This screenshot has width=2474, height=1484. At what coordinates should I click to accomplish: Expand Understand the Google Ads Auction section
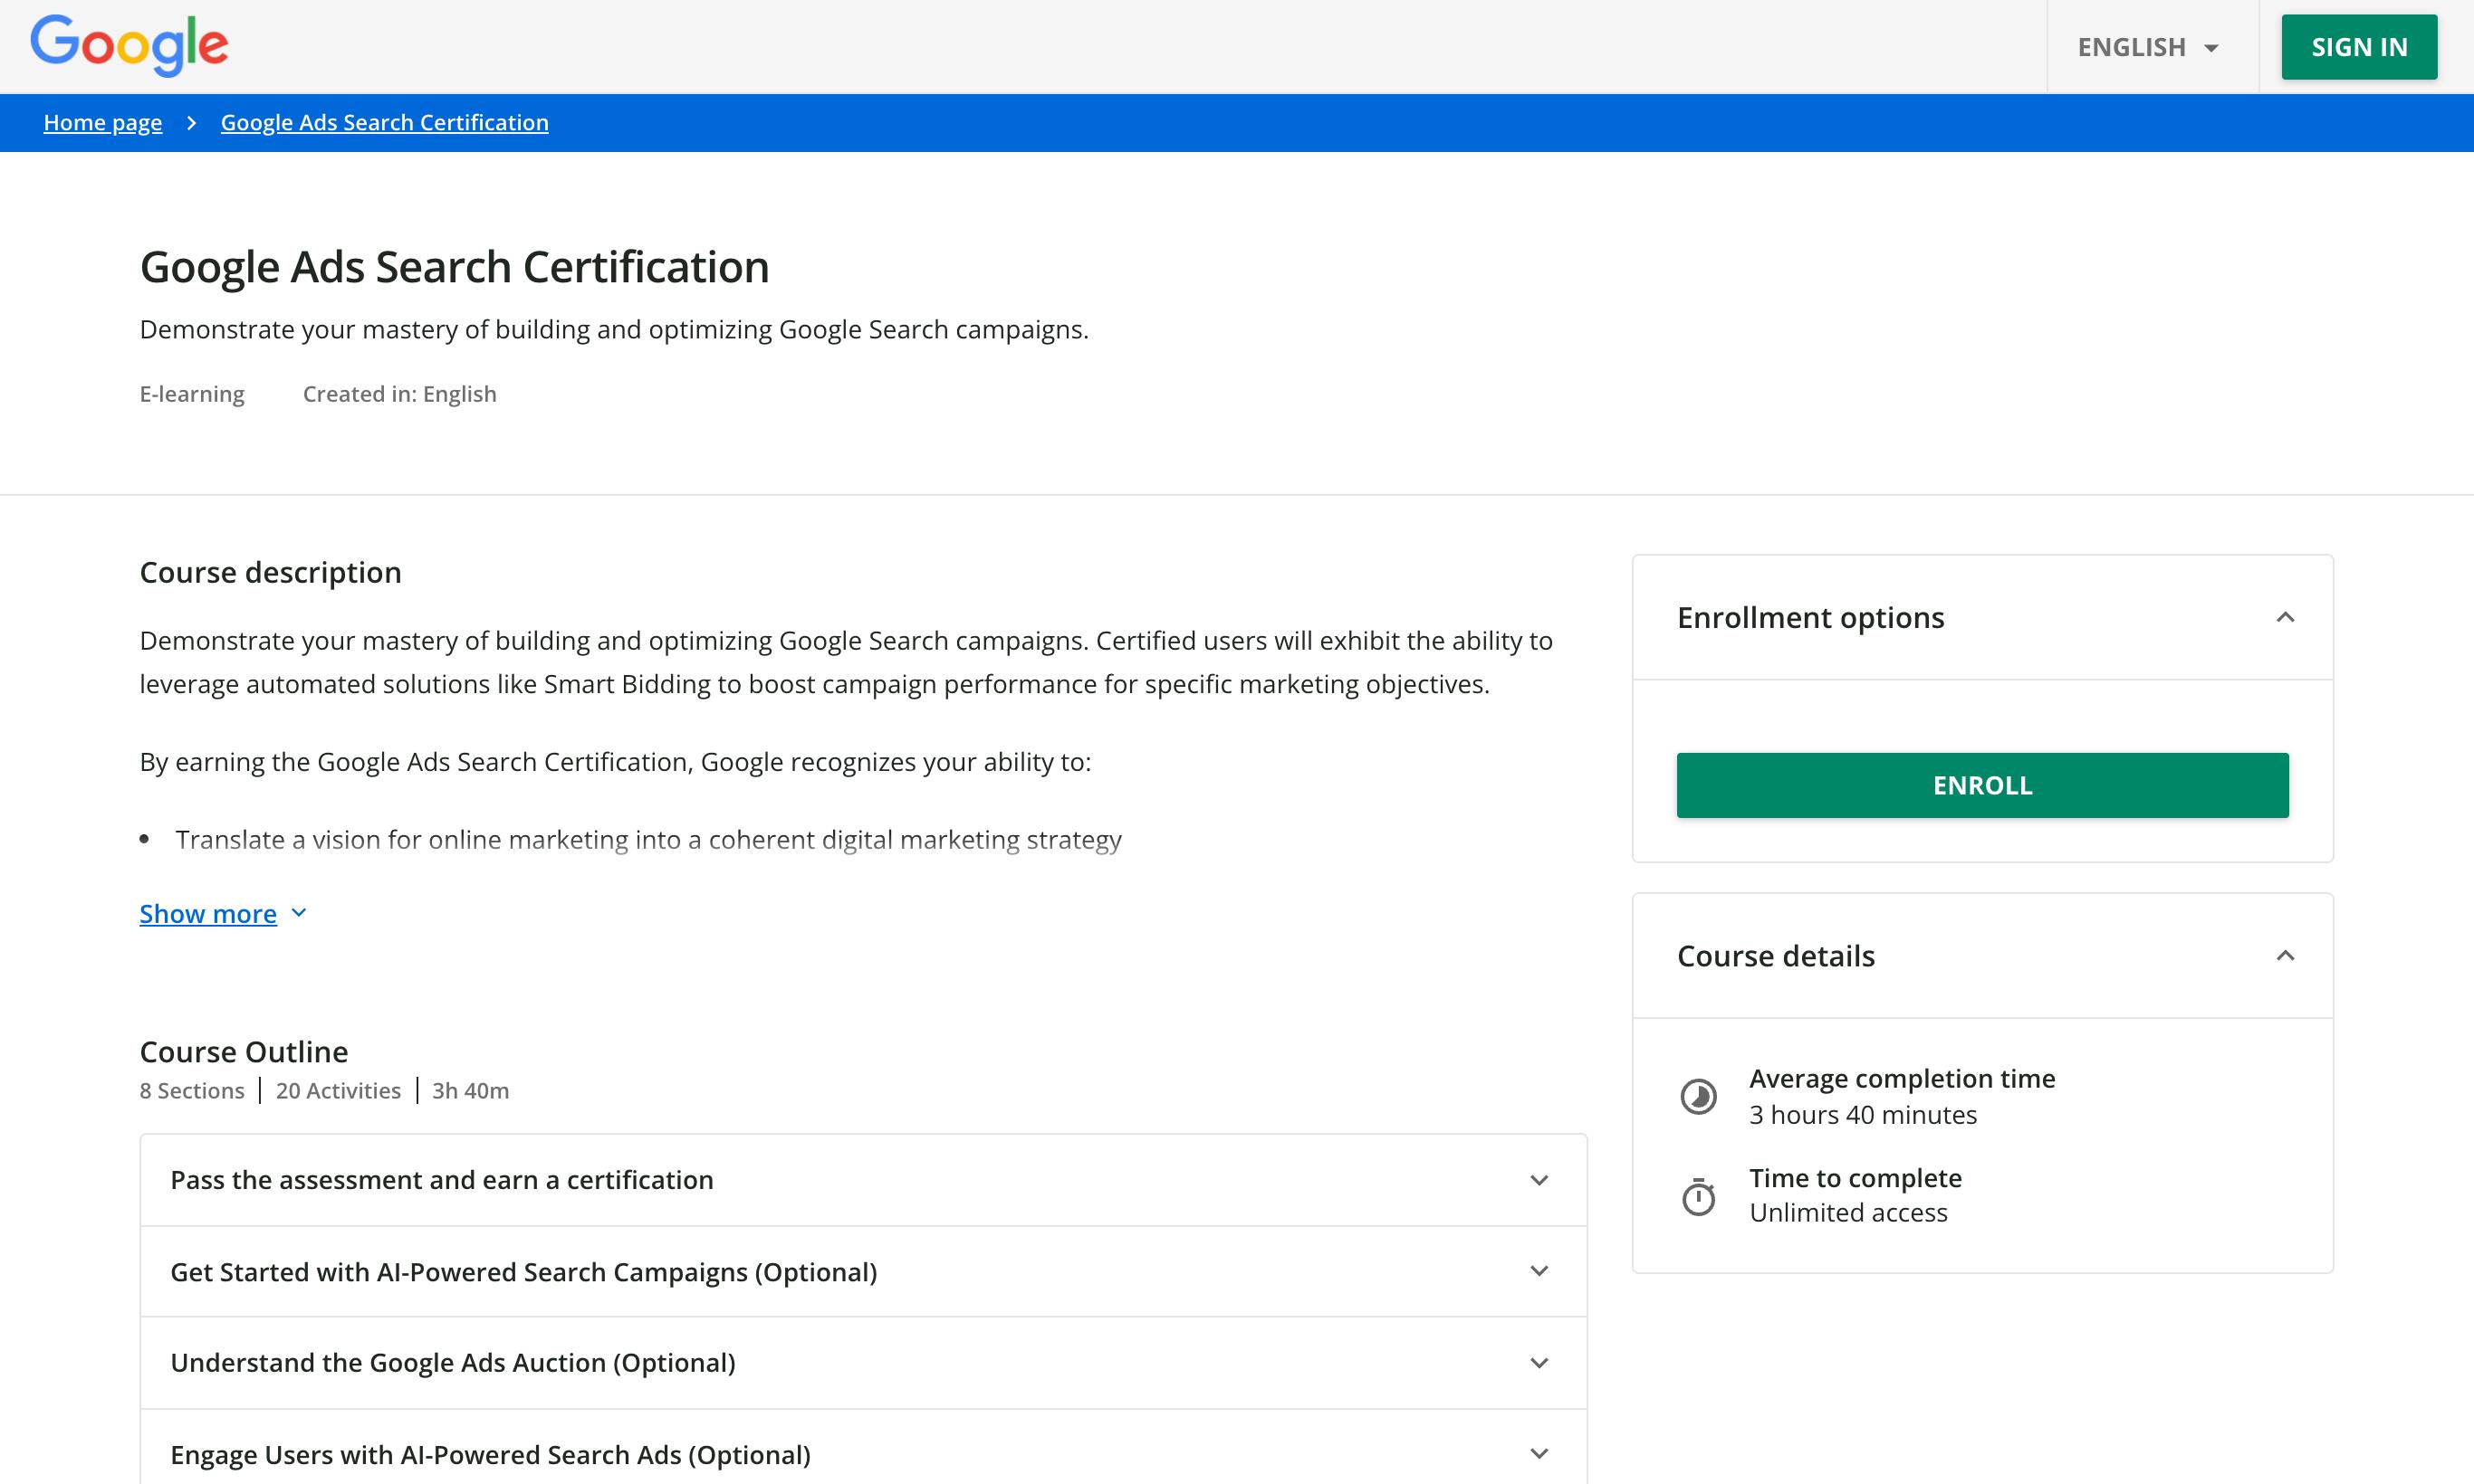[x=864, y=1363]
